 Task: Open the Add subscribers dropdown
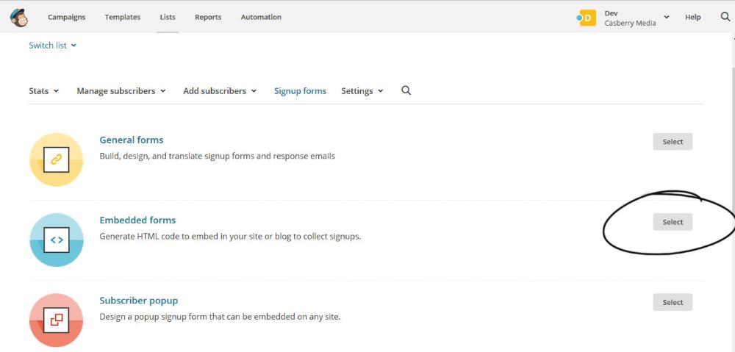(220, 91)
